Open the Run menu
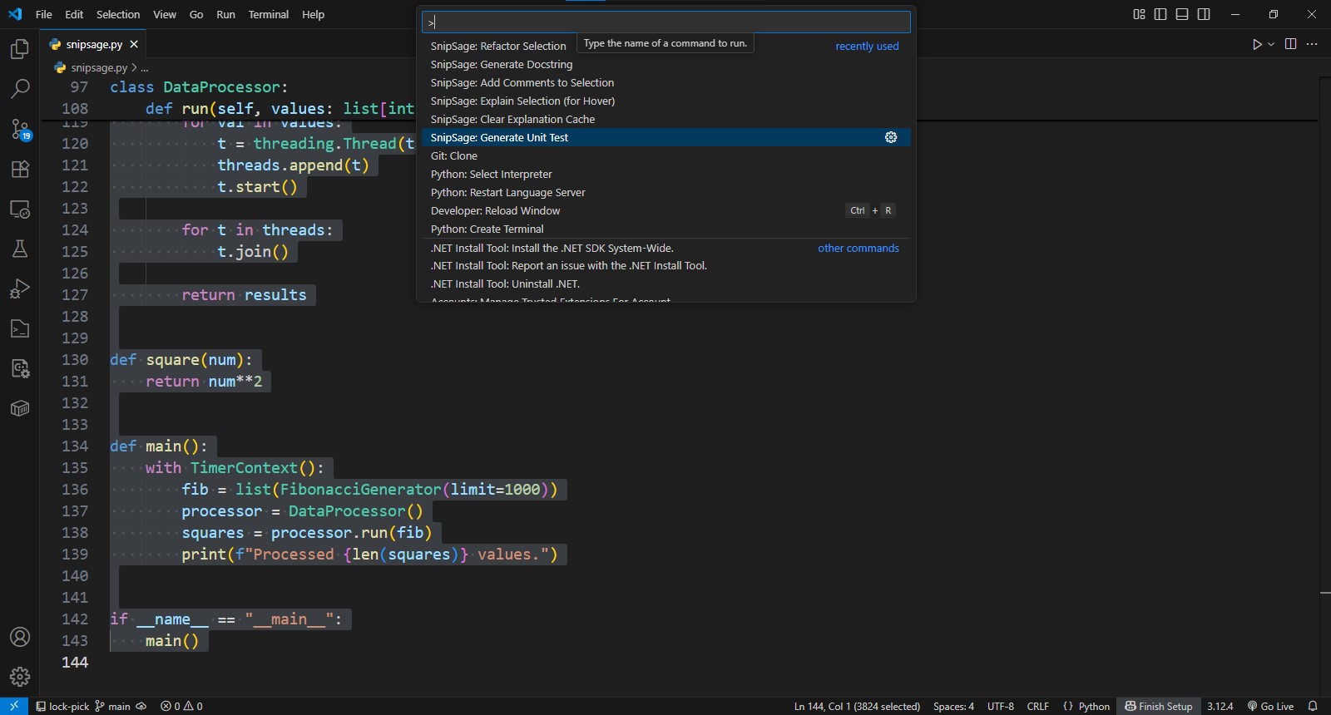The height and width of the screenshot is (715, 1331). point(225,14)
